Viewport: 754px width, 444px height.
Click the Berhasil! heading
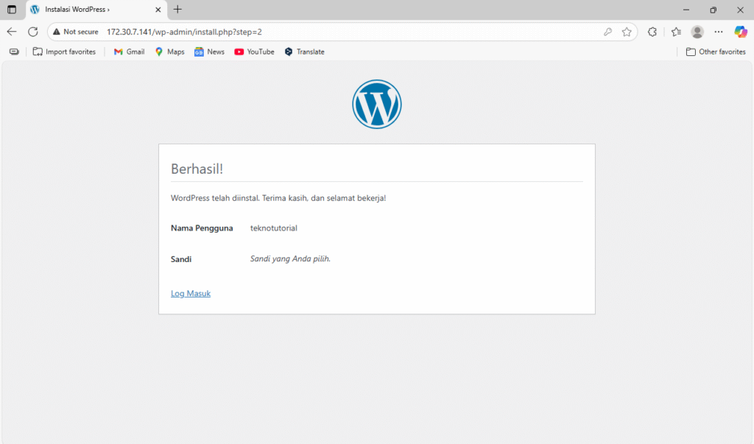click(197, 169)
